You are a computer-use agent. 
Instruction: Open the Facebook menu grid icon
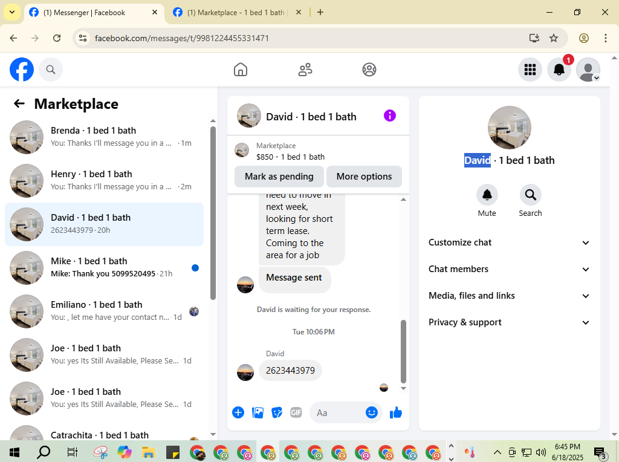(x=530, y=70)
